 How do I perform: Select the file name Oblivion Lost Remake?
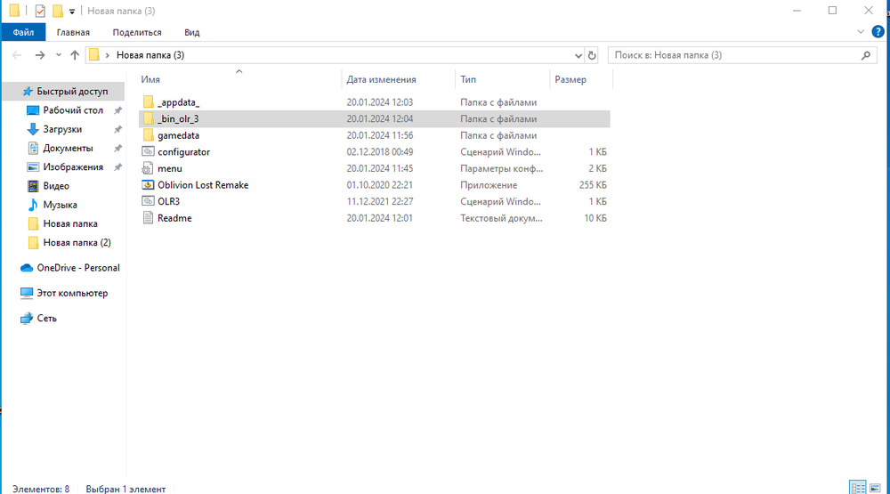203,184
